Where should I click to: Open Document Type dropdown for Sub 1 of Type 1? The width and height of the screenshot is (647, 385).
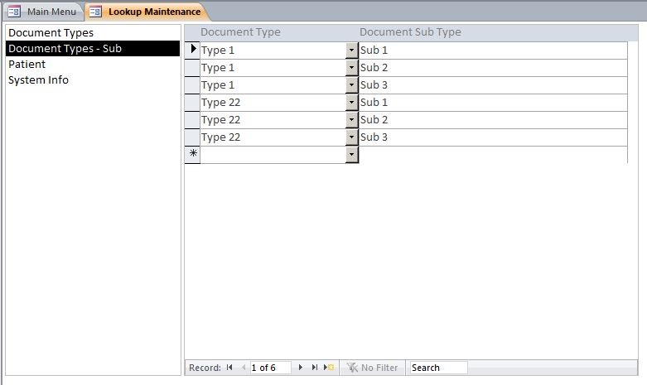[x=351, y=51]
